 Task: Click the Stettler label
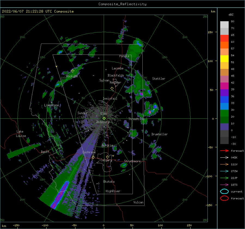click(159, 79)
